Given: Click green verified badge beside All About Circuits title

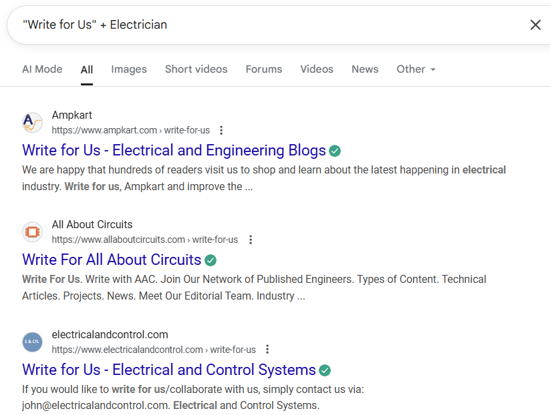Looking at the screenshot, I should (211, 260).
